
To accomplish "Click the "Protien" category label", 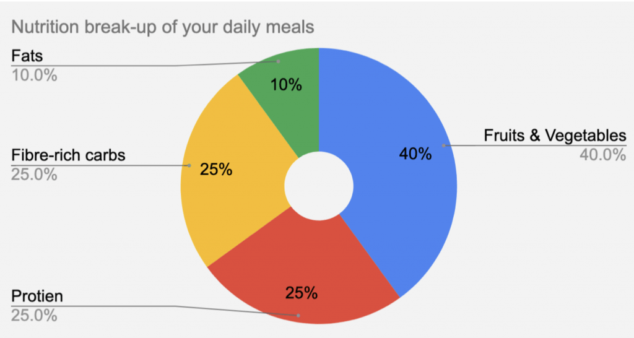I will pos(37,297).
